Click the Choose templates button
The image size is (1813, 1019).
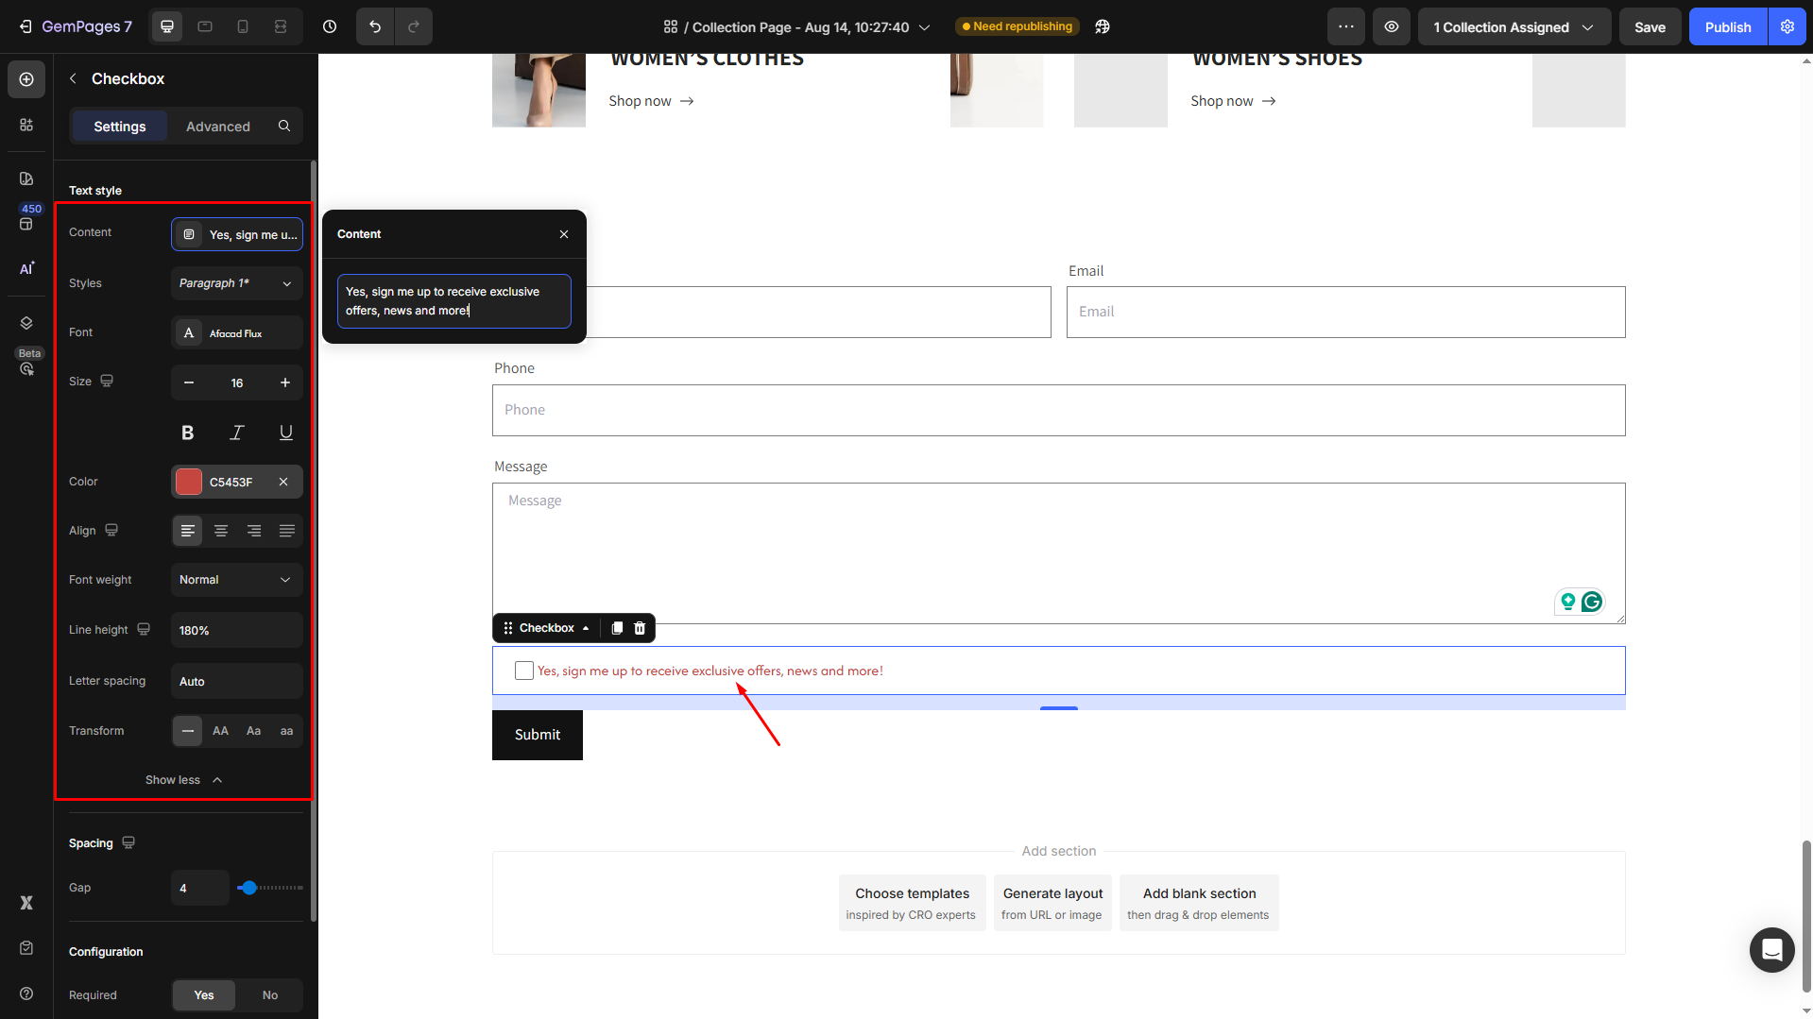[x=912, y=903]
